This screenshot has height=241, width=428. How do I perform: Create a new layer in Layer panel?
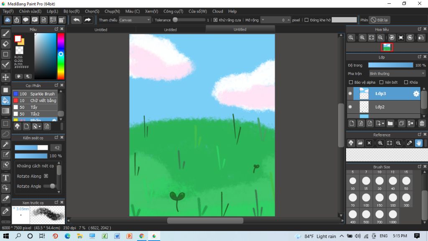352,123
